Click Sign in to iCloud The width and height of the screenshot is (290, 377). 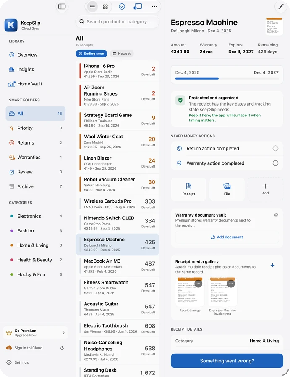point(29,348)
